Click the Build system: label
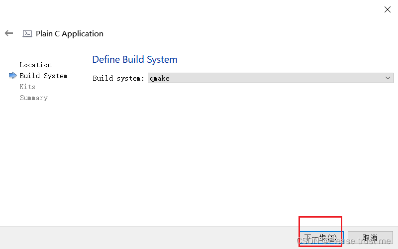 click(118, 78)
